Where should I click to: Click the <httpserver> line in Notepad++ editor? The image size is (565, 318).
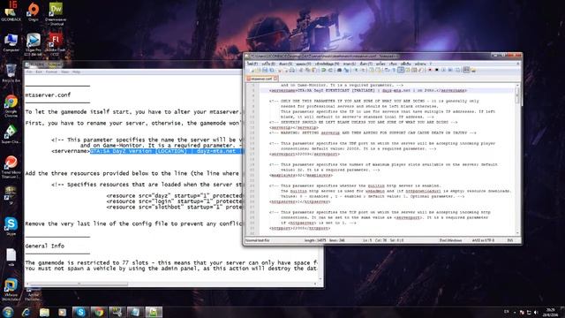[299, 201]
